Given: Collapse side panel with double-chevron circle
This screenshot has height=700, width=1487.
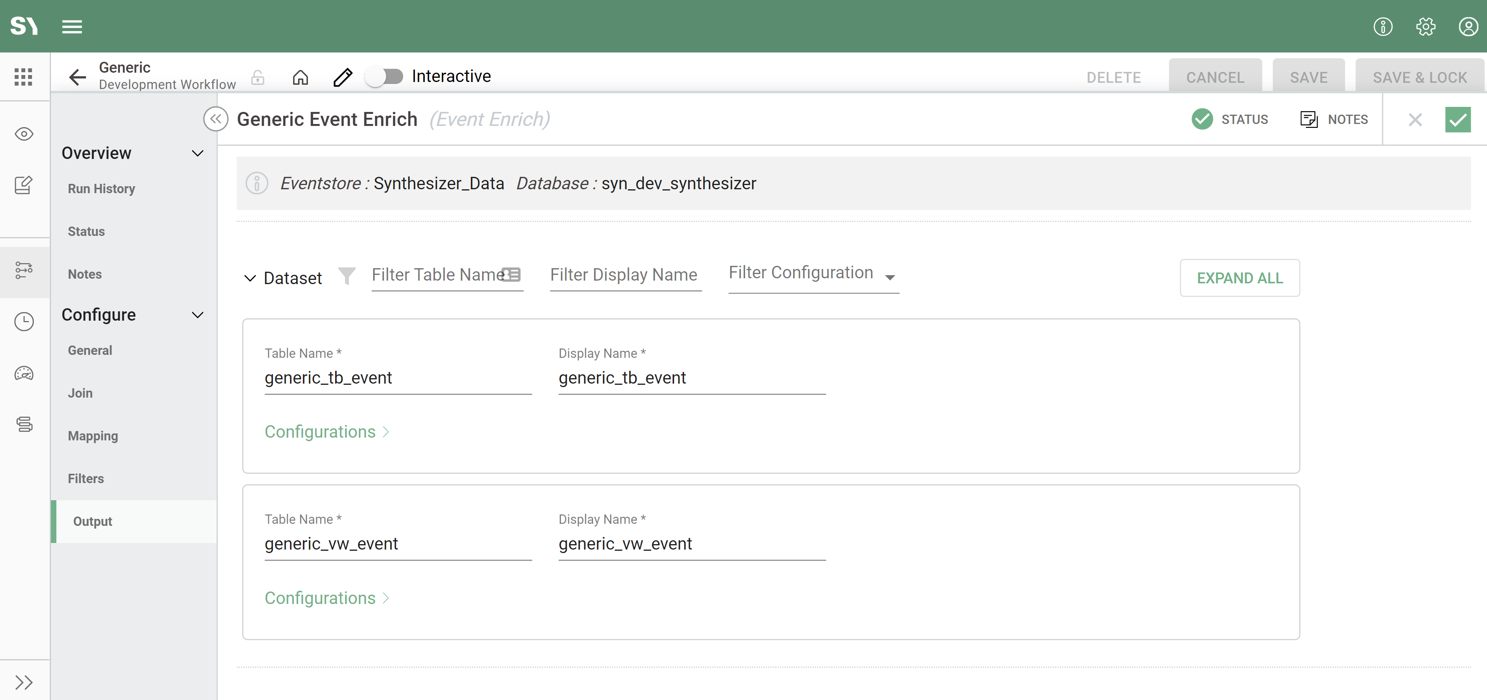Looking at the screenshot, I should [215, 119].
